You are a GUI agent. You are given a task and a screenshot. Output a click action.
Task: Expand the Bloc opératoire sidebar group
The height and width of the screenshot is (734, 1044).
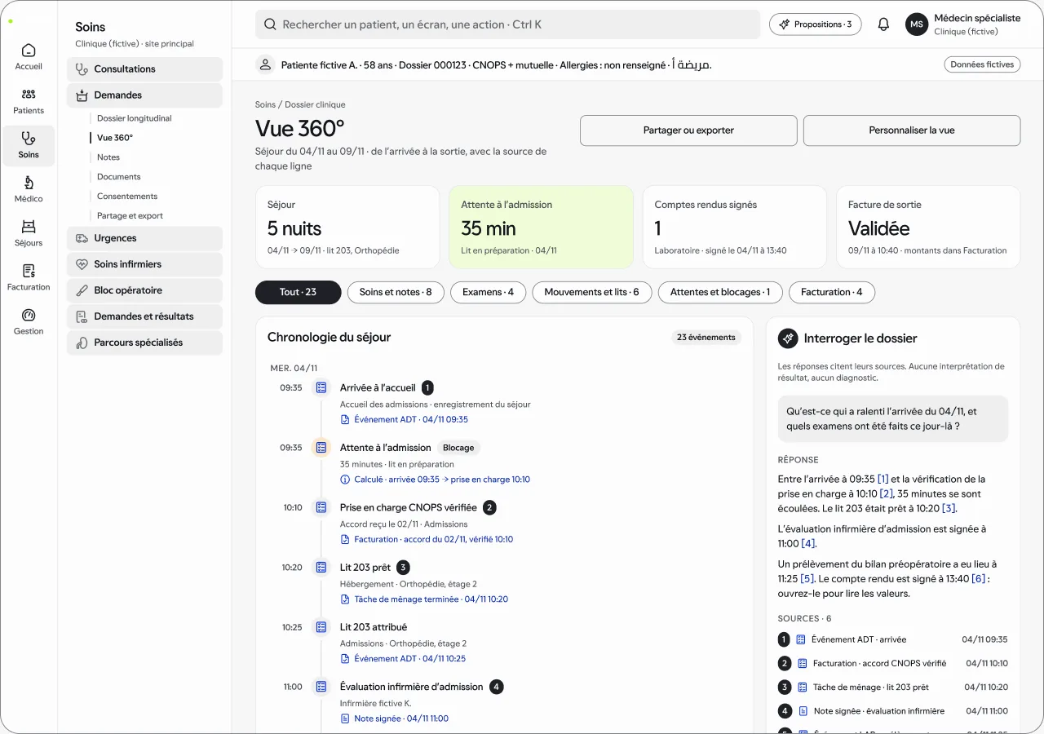pos(144,290)
